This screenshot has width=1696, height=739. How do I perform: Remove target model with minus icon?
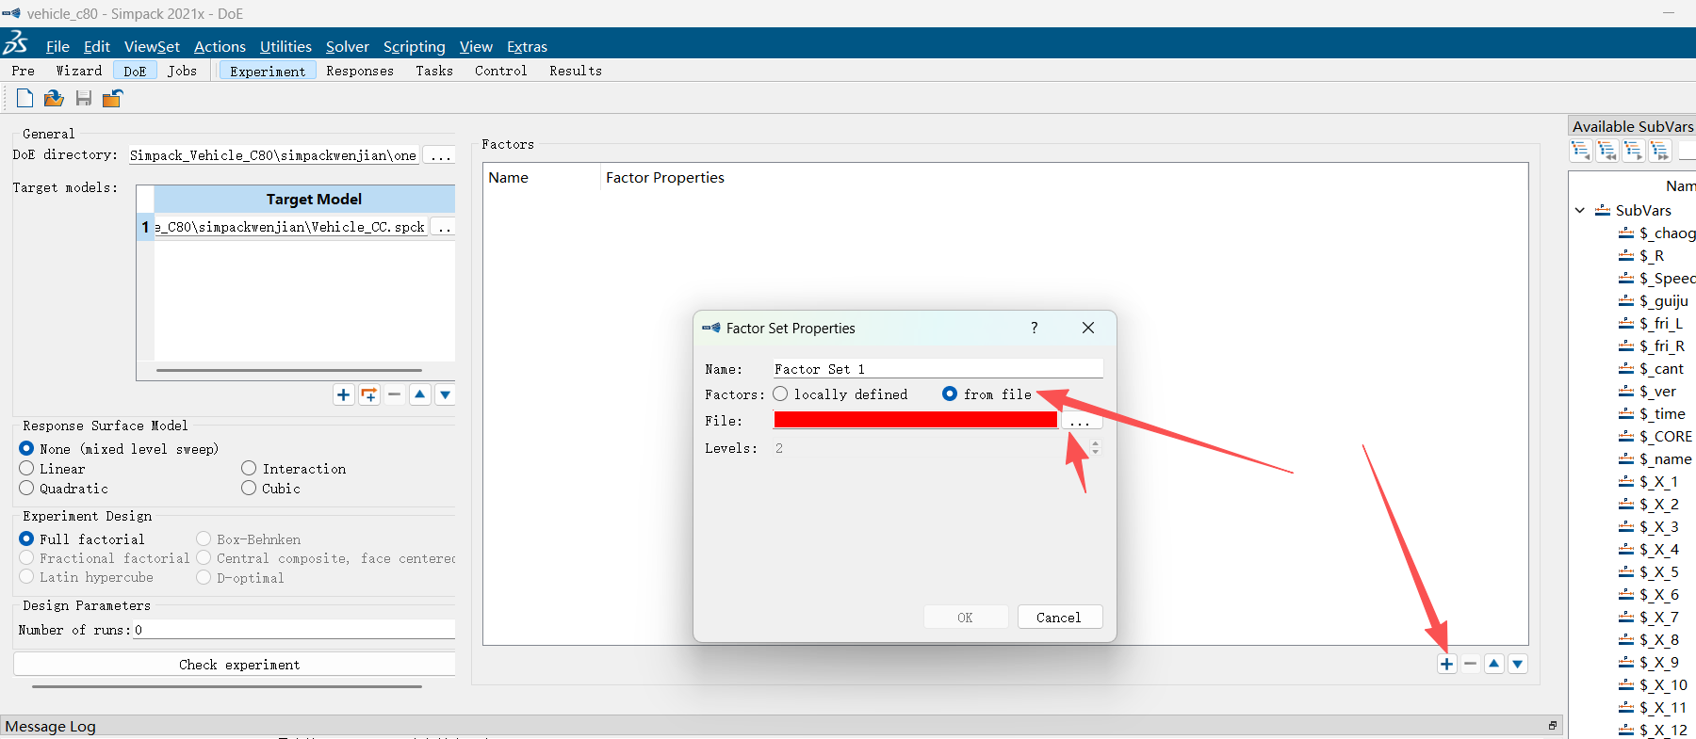[x=395, y=395]
